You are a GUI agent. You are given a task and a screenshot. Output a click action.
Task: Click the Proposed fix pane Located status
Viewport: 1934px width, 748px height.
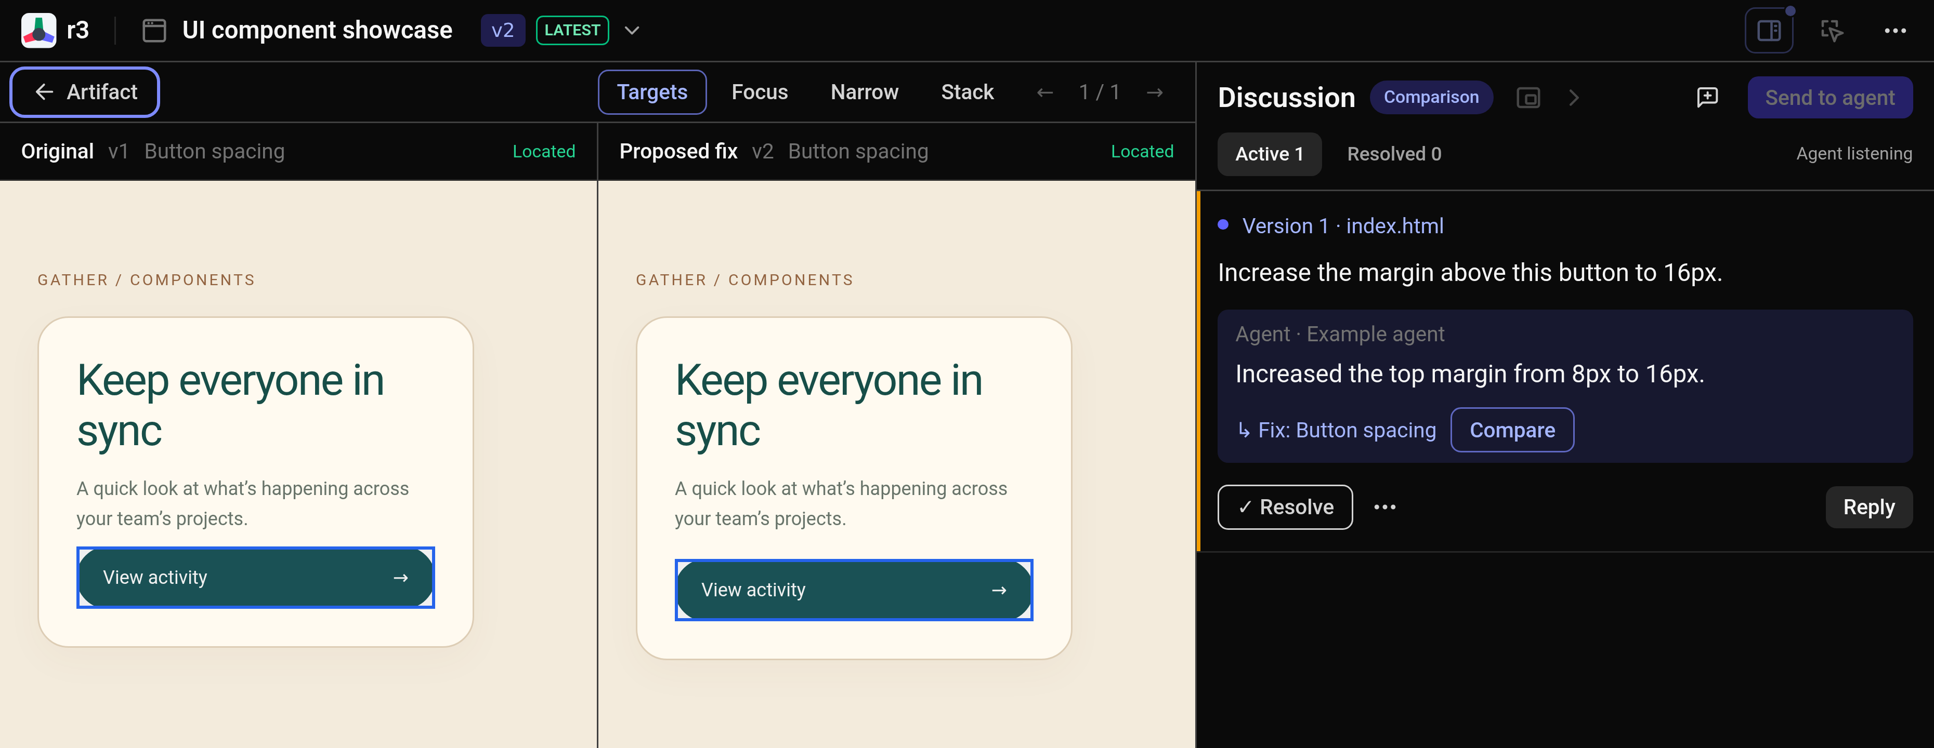(x=1142, y=152)
